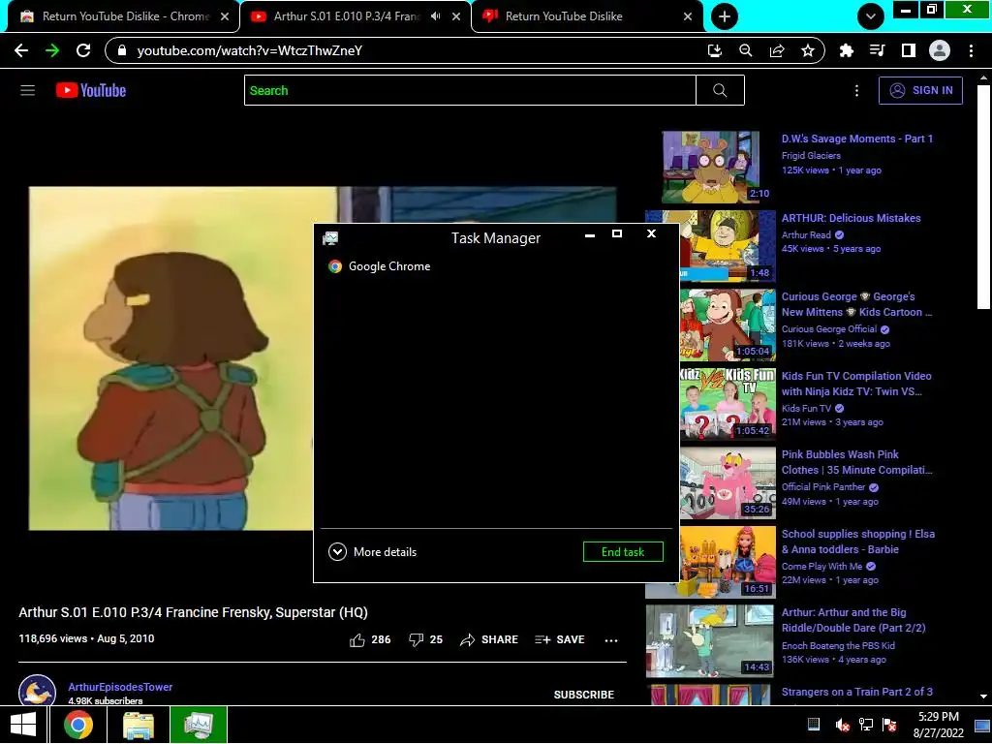Open a new tab with plus button
The image size is (992, 744).
pyautogui.click(x=725, y=16)
